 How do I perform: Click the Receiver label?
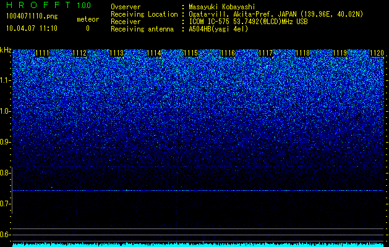(x=126, y=22)
